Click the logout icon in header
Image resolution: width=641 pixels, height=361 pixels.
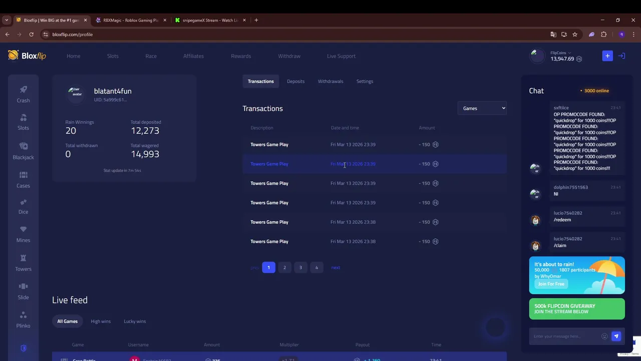pos(621,56)
